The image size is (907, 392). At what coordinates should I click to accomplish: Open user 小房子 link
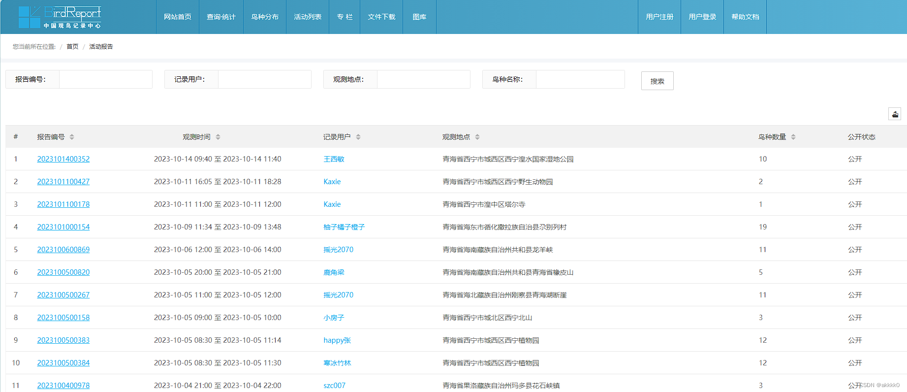[x=334, y=318]
